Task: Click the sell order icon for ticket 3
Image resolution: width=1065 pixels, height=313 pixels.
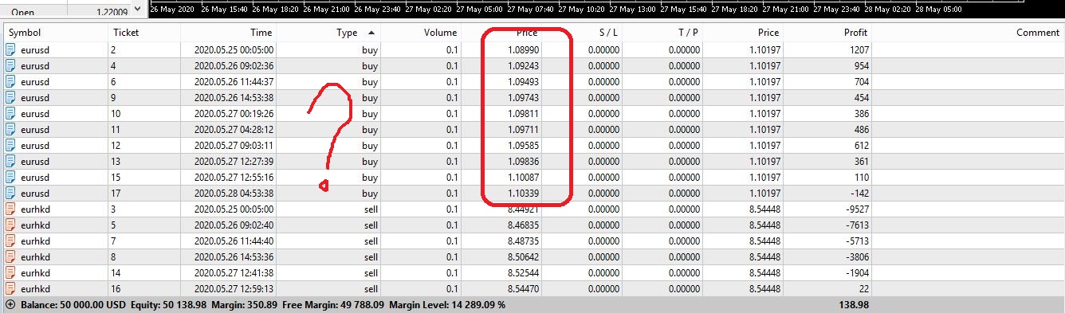Action: [x=10, y=209]
